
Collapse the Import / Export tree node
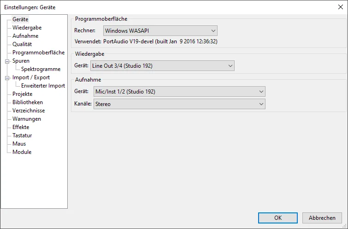(x=7, y=77)
